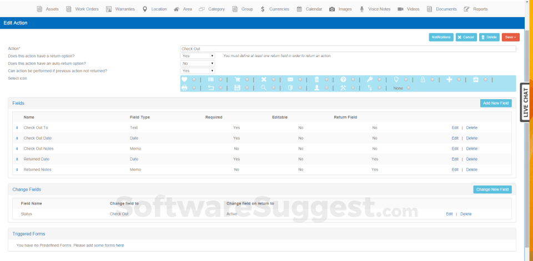The width and height of the screenshot is (533, 261).
Task: Click the Voice Notes microphone icon
Action: coord(362,9)
